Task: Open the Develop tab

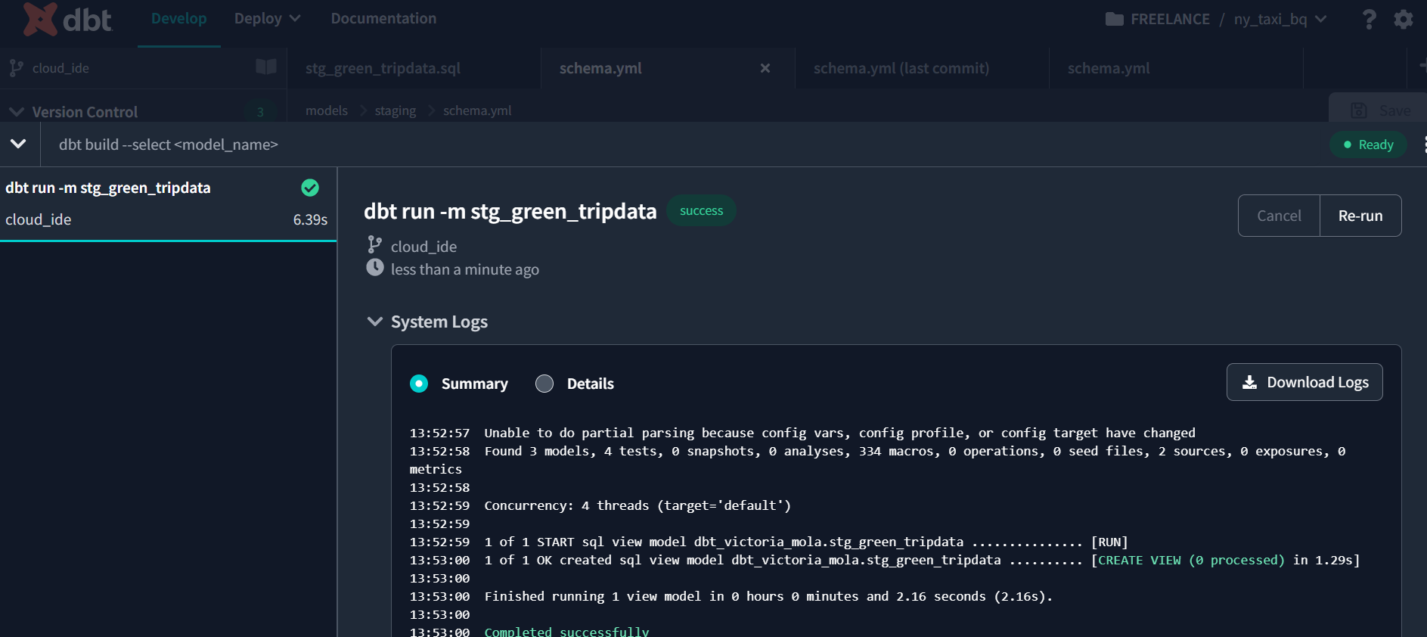Action: point(179,19)
